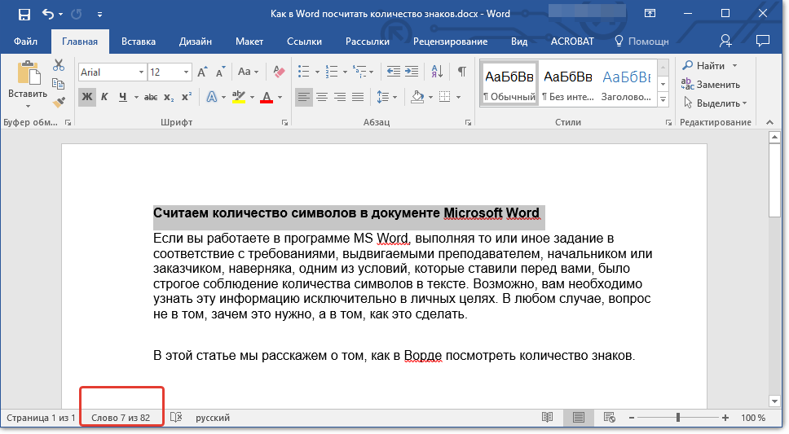
Task: Switch to the Рецензирование tab
Action: coord(450,41)
